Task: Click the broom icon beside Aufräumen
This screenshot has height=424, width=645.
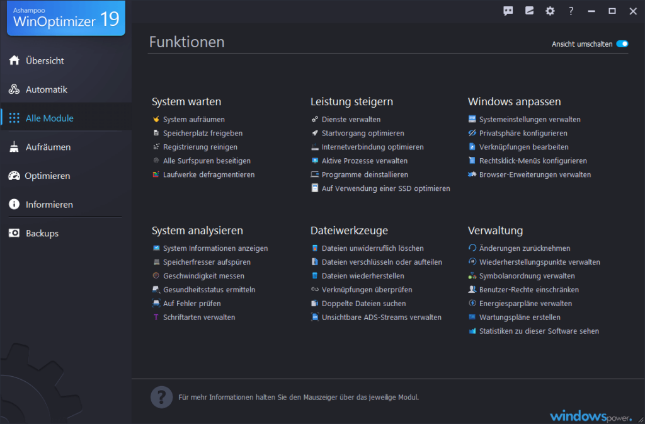Action: 14,147
